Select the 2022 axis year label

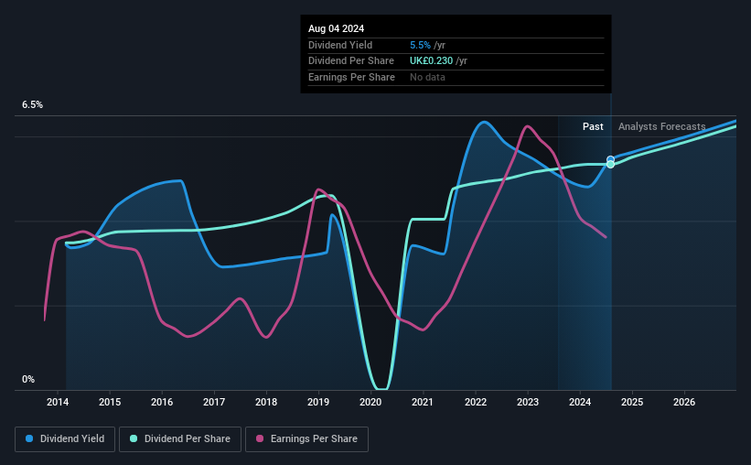point(476,402)
